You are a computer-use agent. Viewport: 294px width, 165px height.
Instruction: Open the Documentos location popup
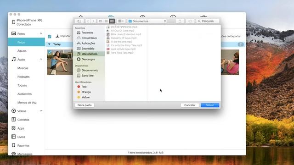(x=147, y=21)
